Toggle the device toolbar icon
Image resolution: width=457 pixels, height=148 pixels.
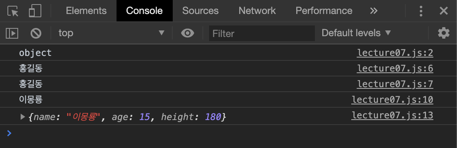[x=35, y=11]
